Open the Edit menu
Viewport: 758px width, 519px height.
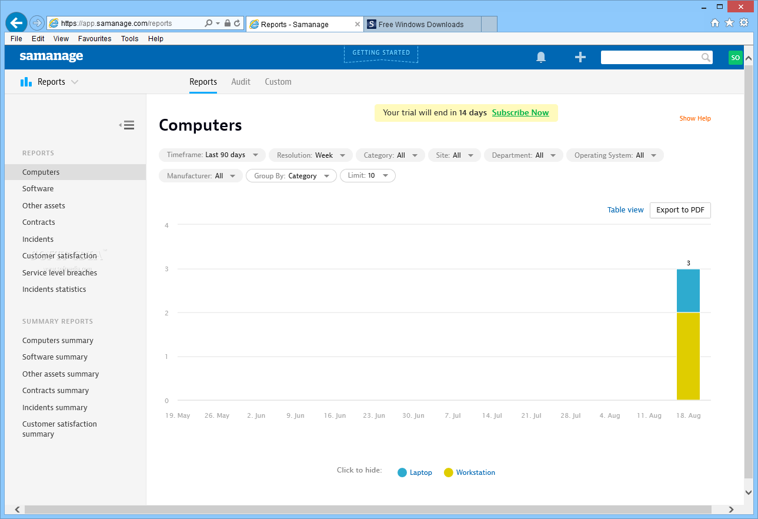click(38, 39)
